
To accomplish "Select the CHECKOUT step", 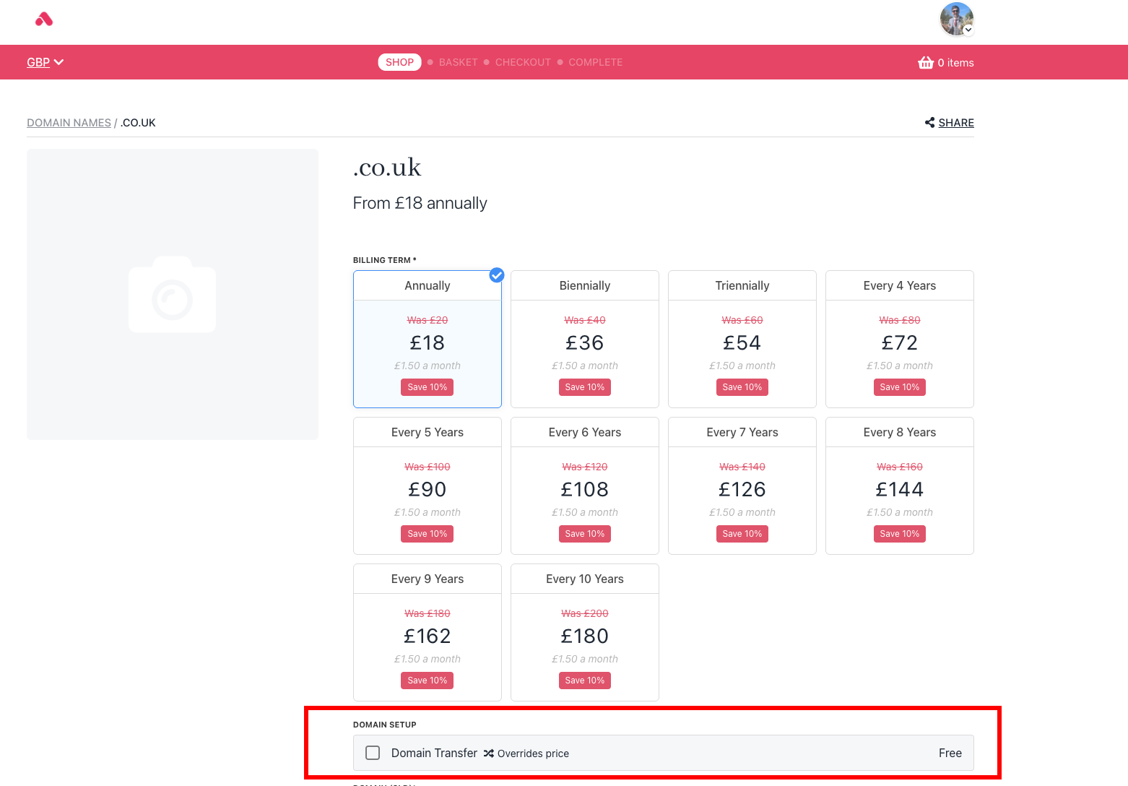I will [523, 62].
